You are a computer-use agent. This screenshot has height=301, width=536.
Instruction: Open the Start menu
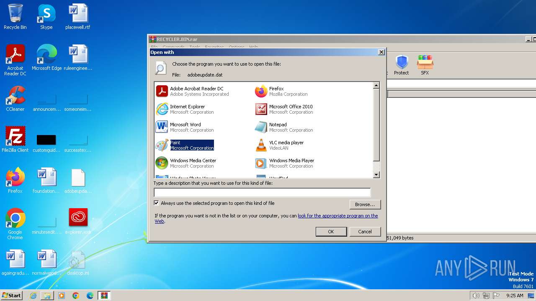[x=12, y=295]
